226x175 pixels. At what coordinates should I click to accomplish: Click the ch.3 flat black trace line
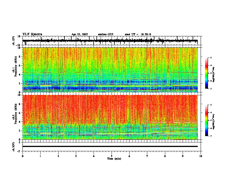(x=110, y=146)
